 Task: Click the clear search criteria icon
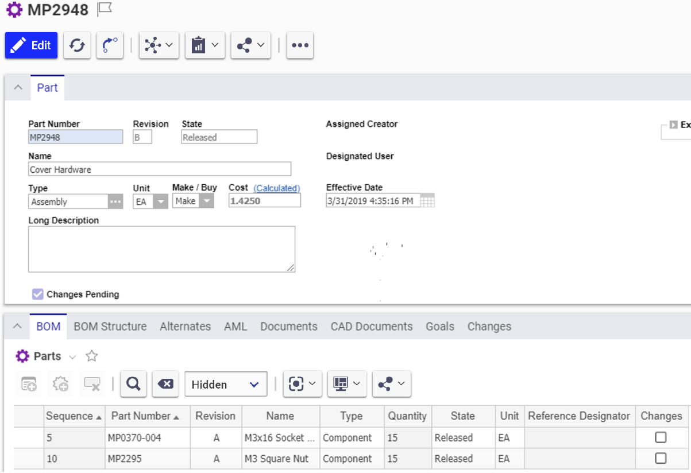pyautogui.click(x=165, y=384)
